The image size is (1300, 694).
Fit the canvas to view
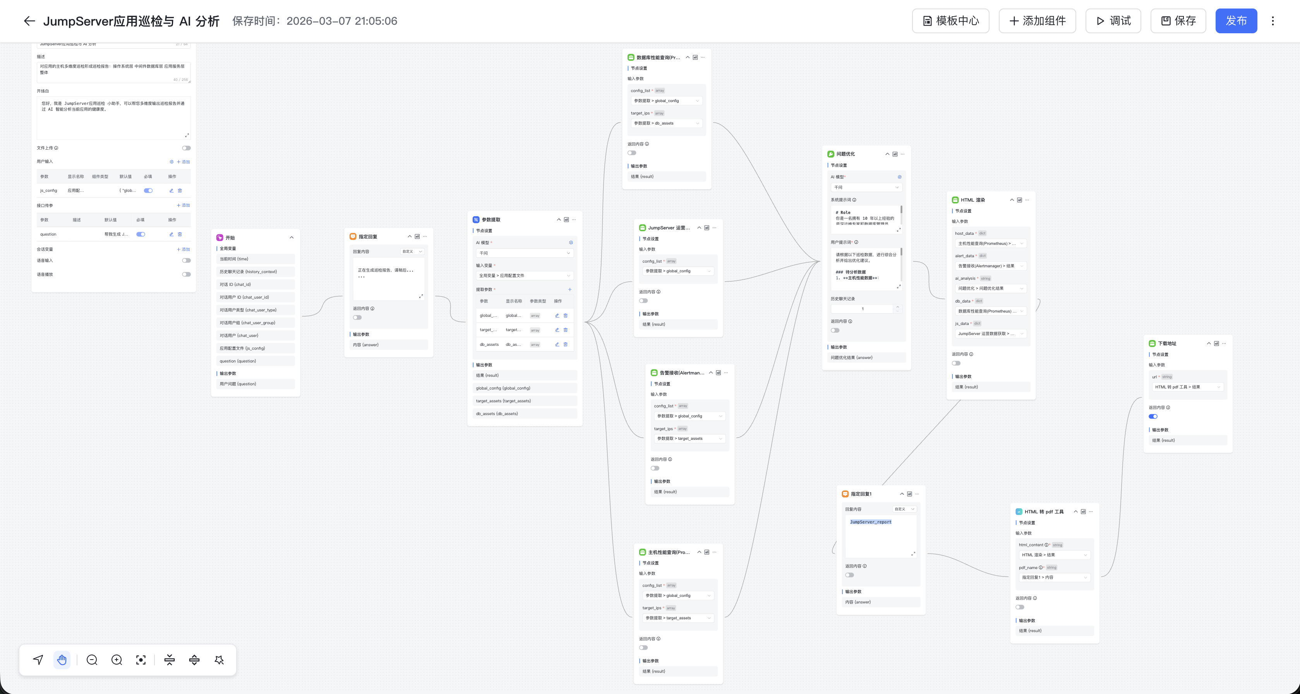pos(141,660)
